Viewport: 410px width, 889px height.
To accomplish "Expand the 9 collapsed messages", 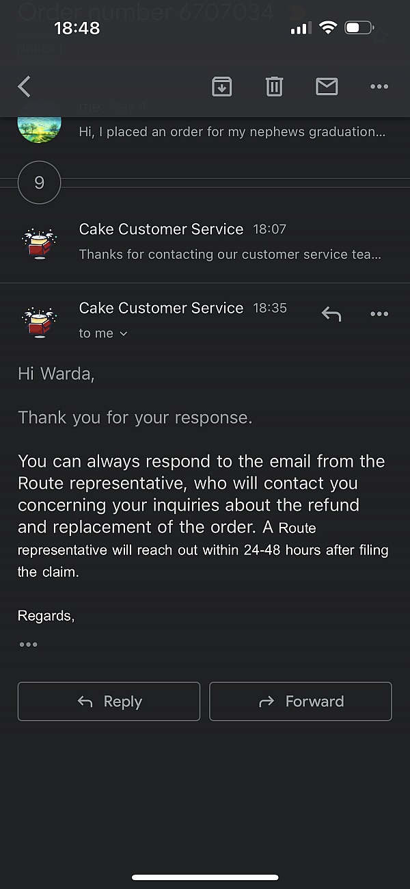I will (39, 182).
